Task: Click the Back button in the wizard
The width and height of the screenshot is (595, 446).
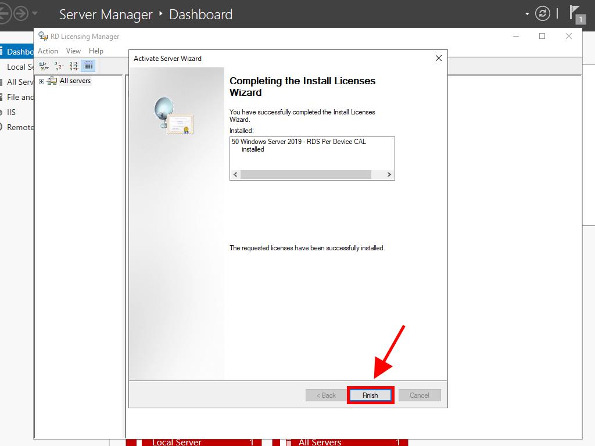Action: tap(327, 395)
